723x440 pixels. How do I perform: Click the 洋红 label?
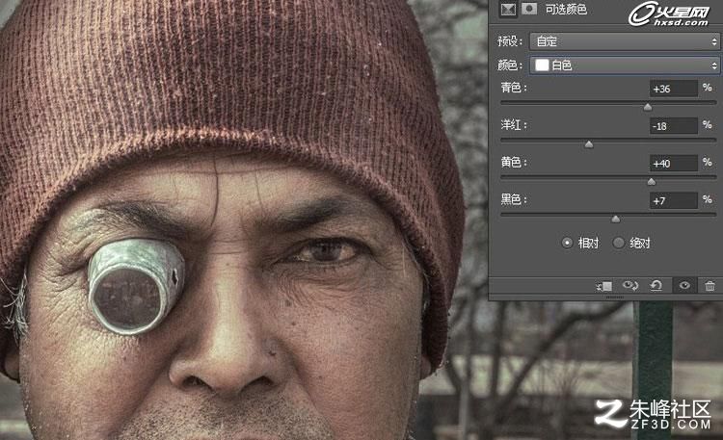513,125
